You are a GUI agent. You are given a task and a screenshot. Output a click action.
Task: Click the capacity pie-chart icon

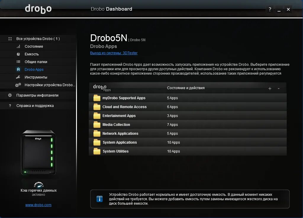(18, 54)
